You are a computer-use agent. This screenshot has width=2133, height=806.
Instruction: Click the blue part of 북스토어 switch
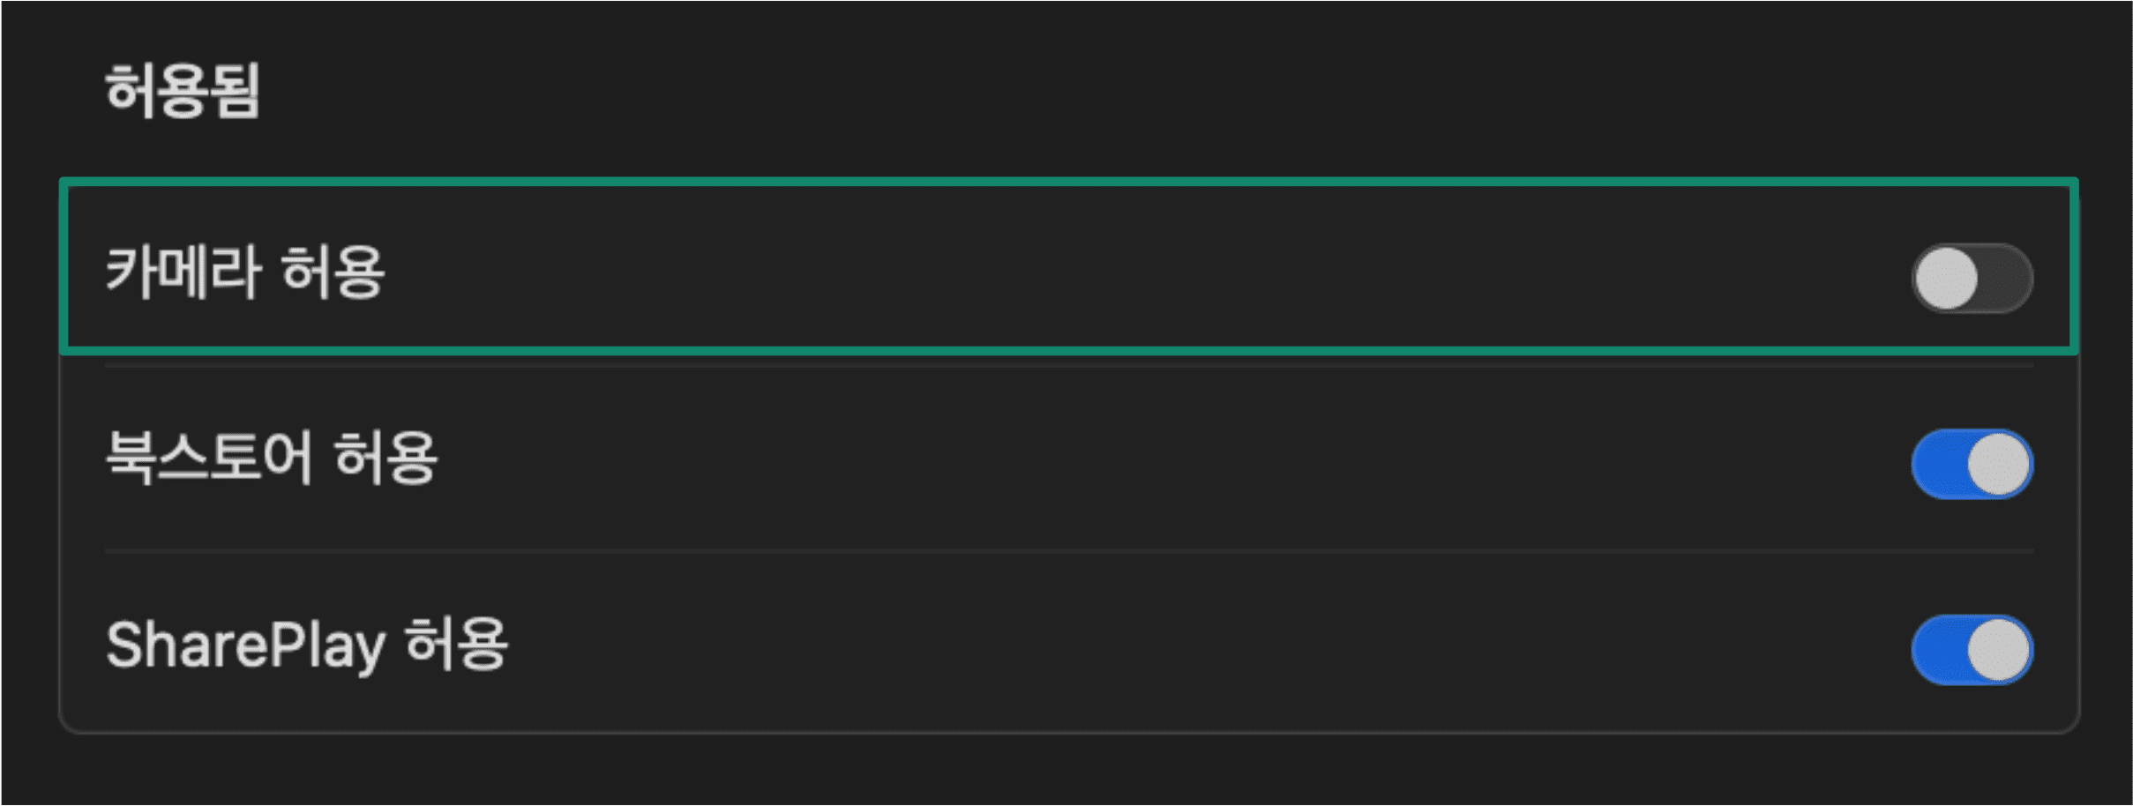pos(1938,465)
